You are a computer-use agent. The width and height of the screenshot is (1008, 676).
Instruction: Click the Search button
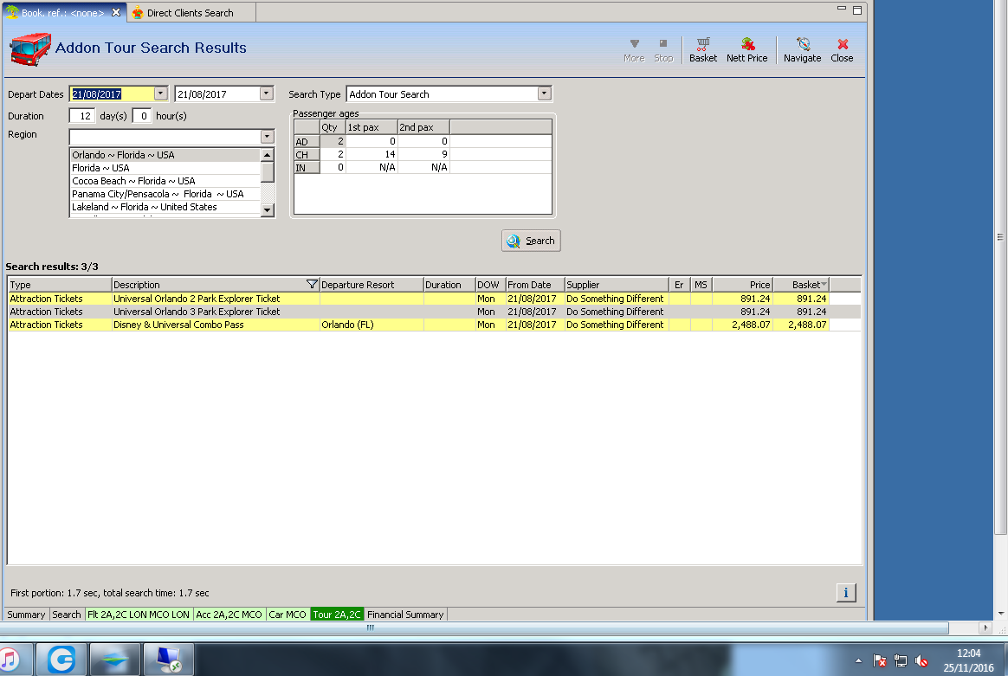[x=531, y=241]
